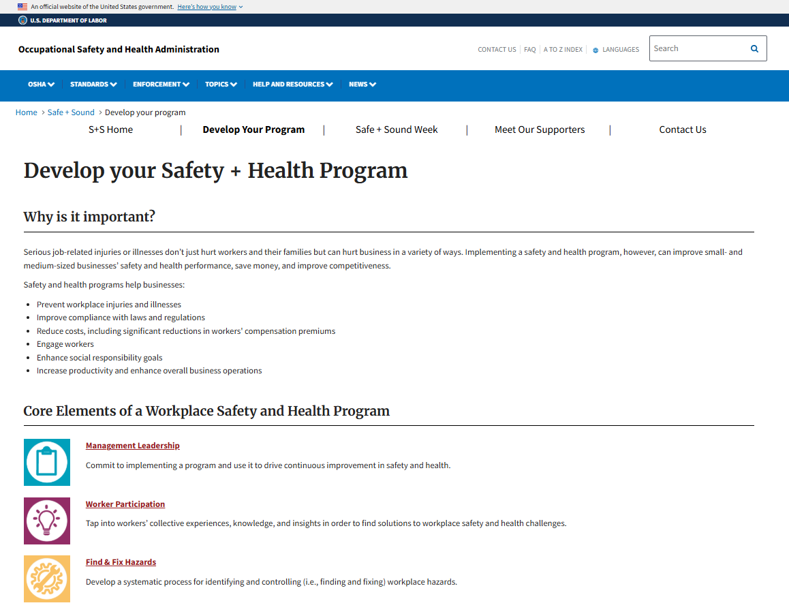Click the globe icon beside Languages
Viewport: 789px width, 616px height.
[595, 50]
